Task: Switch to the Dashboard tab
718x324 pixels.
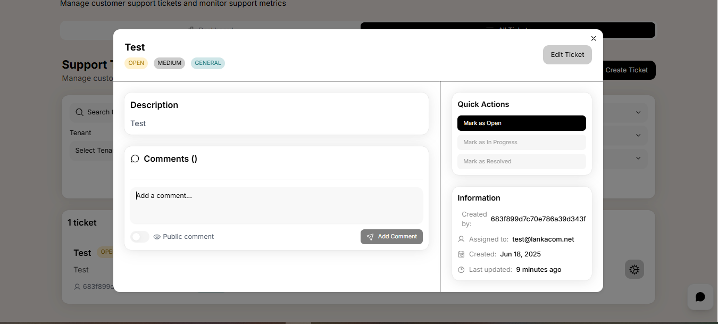Action: point(210,30)
